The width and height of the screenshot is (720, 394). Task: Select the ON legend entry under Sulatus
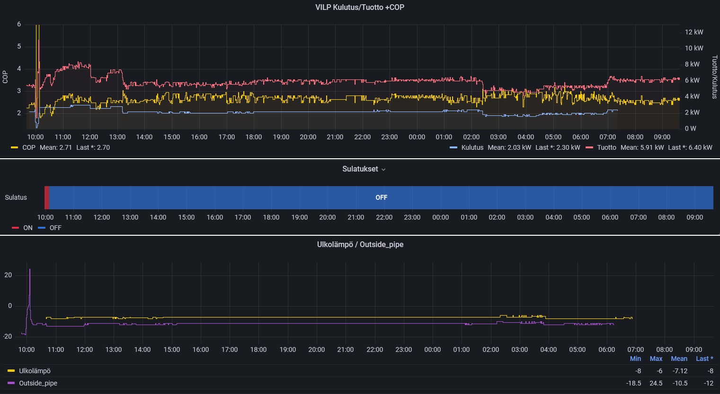(x=28, y=228)
